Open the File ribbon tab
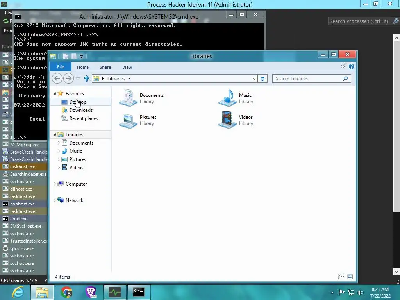Viewport: 400px width, 300px height. coord(61,67)
